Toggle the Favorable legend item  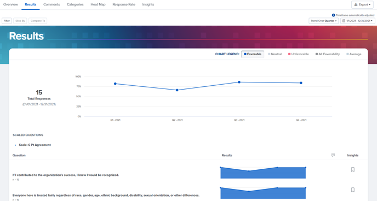tap(253, 54)
